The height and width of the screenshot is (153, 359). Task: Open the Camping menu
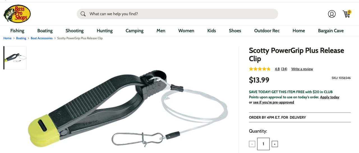[135, 31]
